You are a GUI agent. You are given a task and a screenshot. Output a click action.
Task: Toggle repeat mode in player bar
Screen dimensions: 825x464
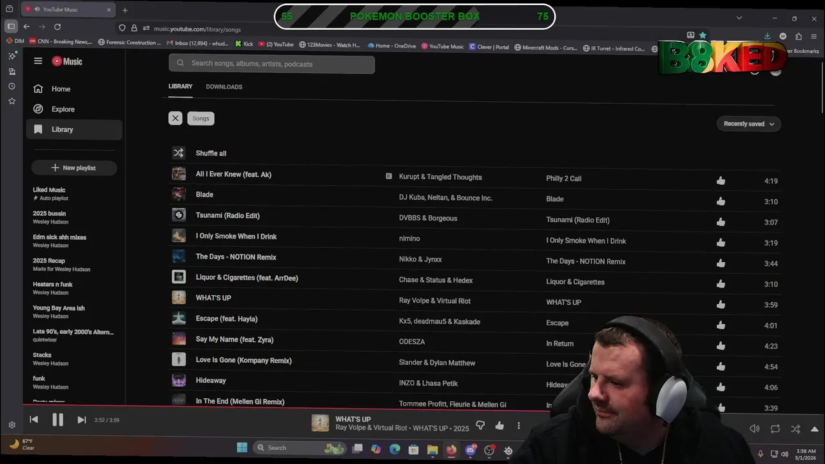pyautogui.click(x=775, y=429)
